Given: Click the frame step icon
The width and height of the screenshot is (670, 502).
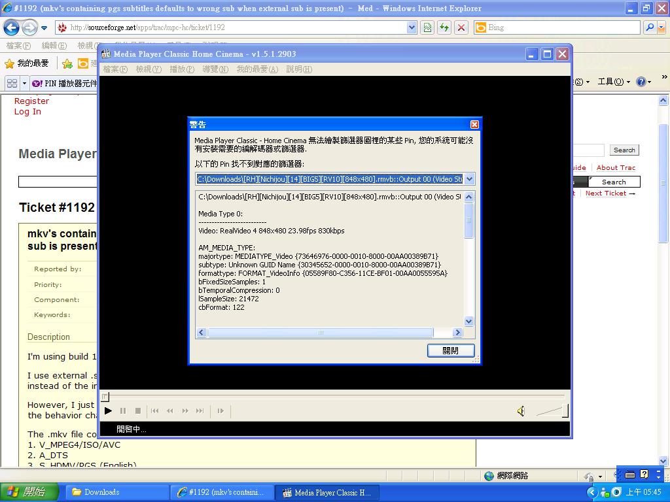Looking at the screenshot, I should (220, 411).
